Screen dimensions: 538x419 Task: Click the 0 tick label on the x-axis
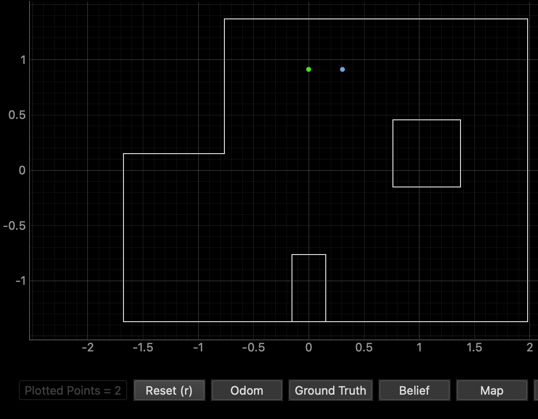click(x=309, y=348)
